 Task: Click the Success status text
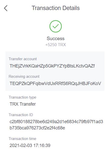56,38
